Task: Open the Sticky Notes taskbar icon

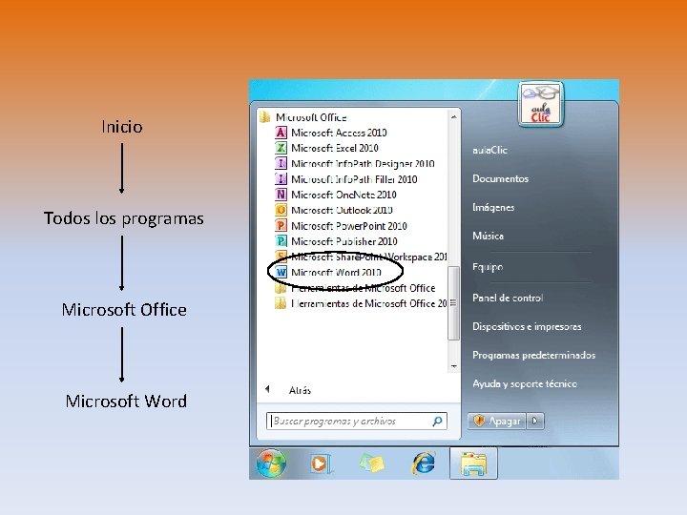Action: (x=371, y=463)
